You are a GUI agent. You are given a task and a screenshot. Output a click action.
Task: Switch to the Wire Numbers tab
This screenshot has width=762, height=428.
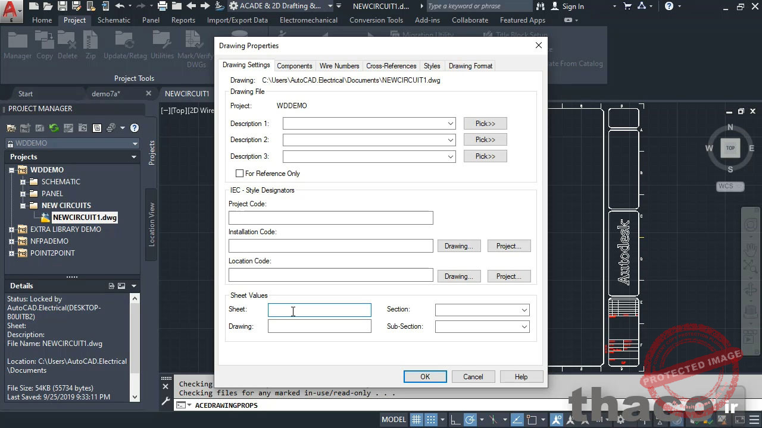339,66
